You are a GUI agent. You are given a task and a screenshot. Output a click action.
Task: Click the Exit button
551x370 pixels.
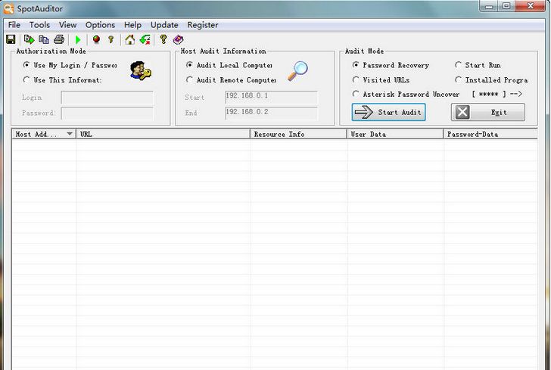coord(488,112)
